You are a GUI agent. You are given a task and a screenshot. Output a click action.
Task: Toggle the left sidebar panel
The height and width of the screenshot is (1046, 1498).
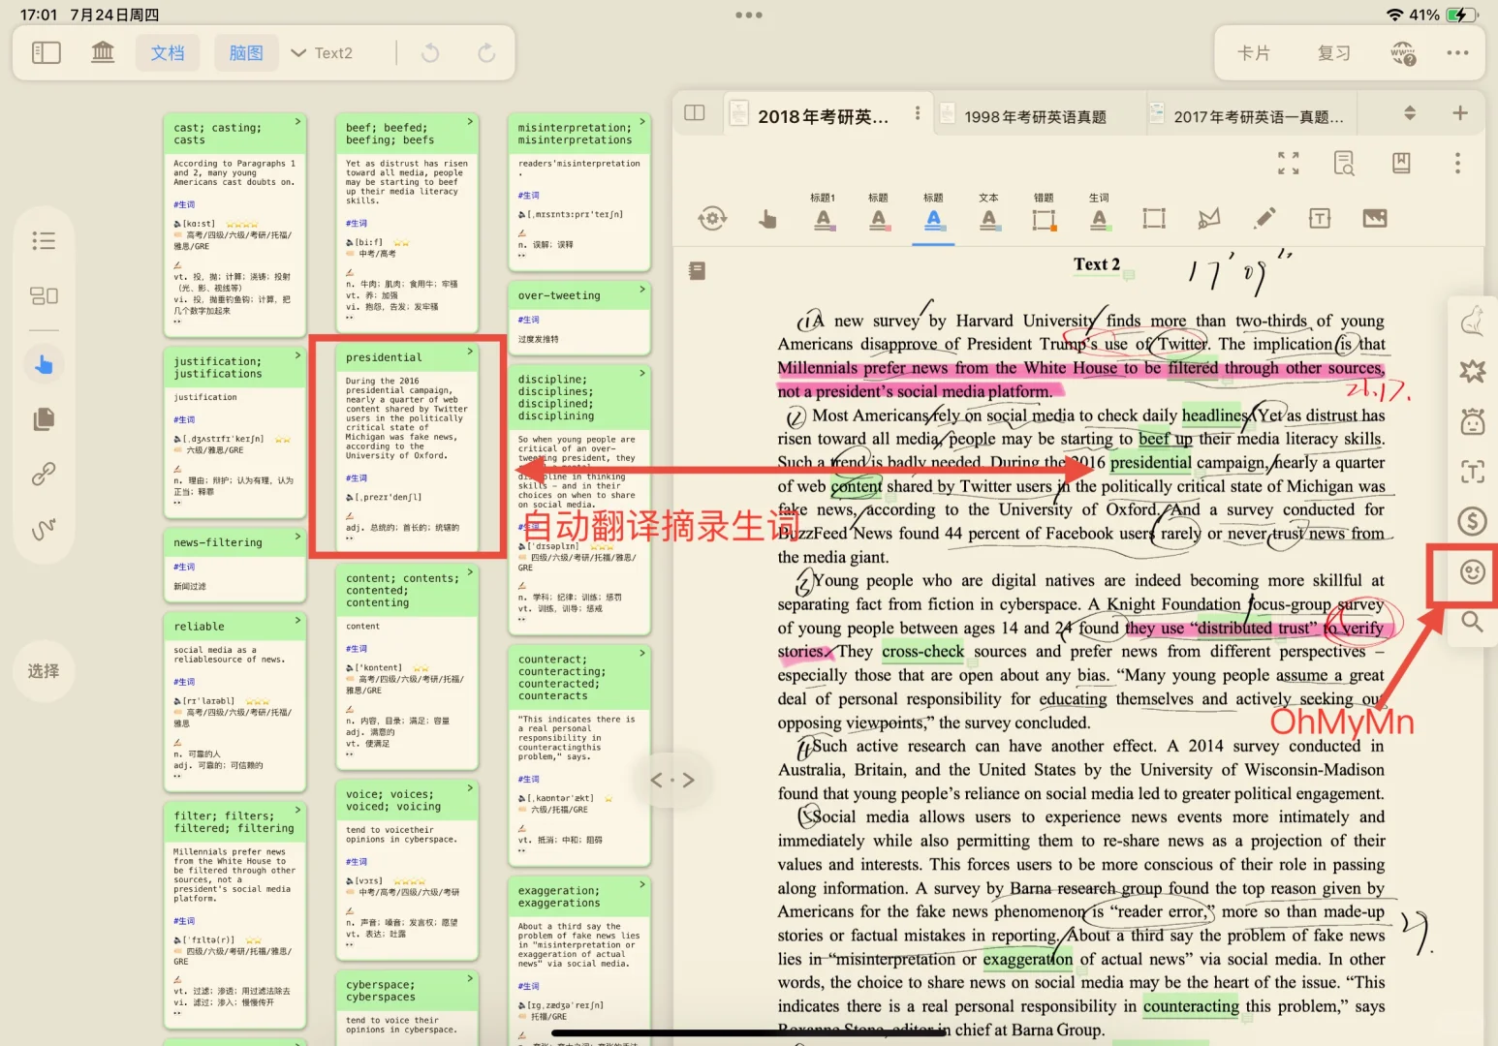click(x=46, y=52)
